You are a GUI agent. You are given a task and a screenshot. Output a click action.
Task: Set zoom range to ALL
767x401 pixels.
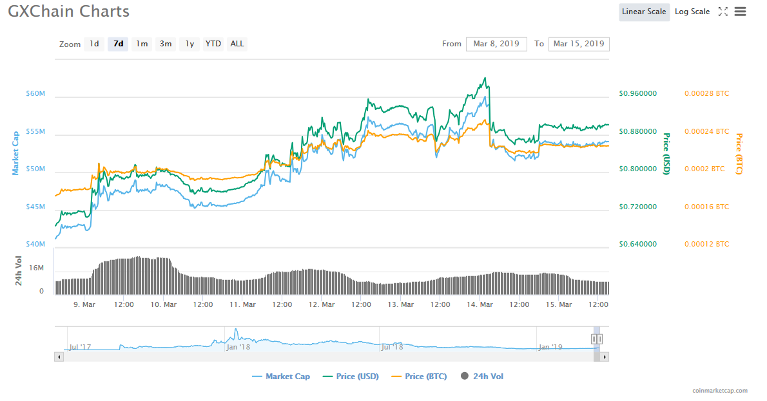(x=237, y=44)
